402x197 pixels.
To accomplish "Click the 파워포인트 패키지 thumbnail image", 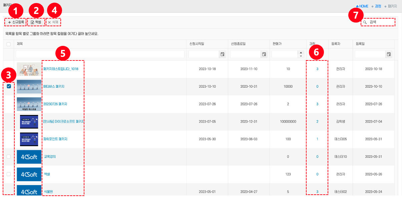I will coord(29,139).
